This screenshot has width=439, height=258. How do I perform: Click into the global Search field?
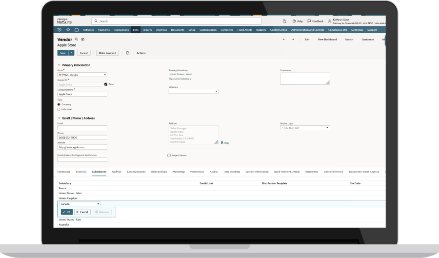(177, 21)
